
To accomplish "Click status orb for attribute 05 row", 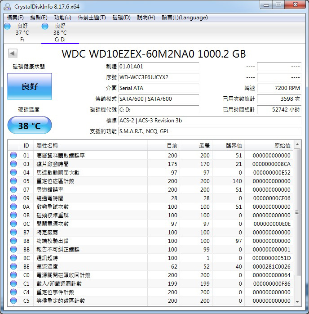I will [x=13, y=181].
